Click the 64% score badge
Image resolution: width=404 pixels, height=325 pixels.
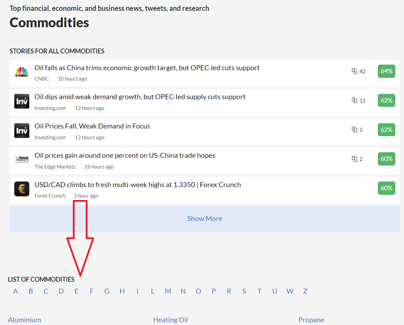coord(387,71)
